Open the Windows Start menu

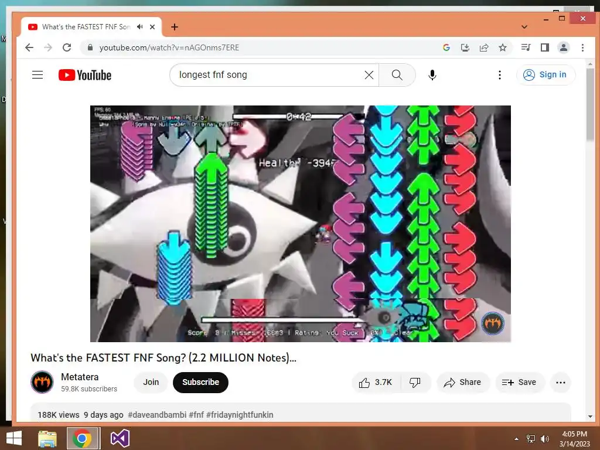pos(14,438)
